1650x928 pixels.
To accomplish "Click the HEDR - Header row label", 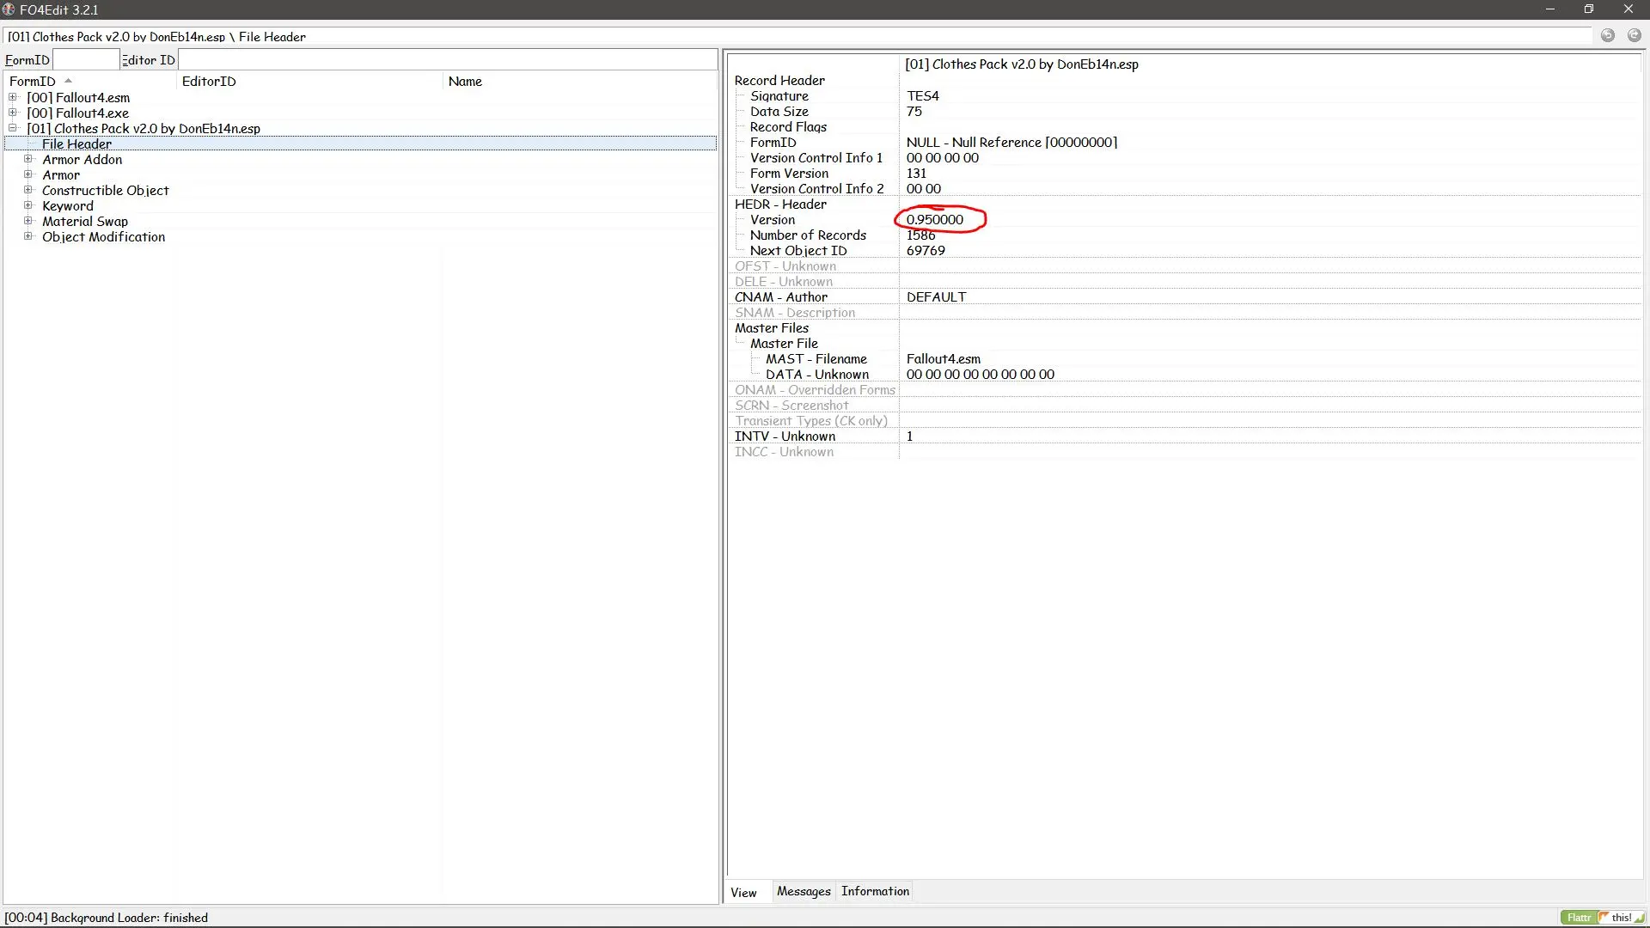I will 780,204.
